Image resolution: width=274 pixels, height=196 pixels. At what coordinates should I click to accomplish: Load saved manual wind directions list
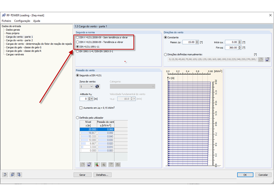click(261, 60)
